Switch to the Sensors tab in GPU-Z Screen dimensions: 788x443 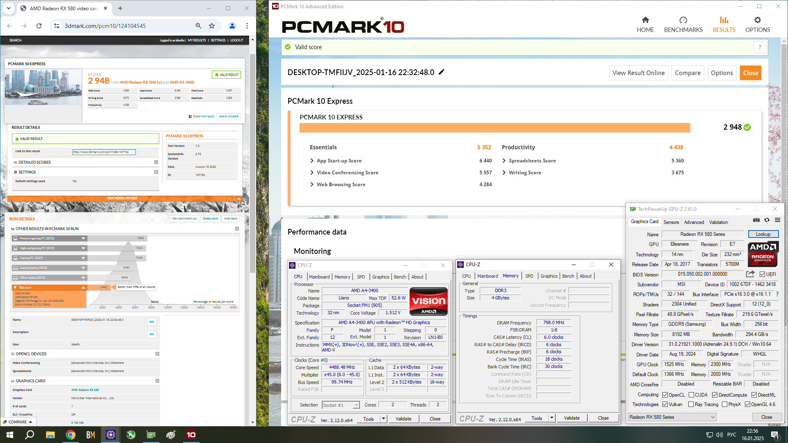[671, 222]
